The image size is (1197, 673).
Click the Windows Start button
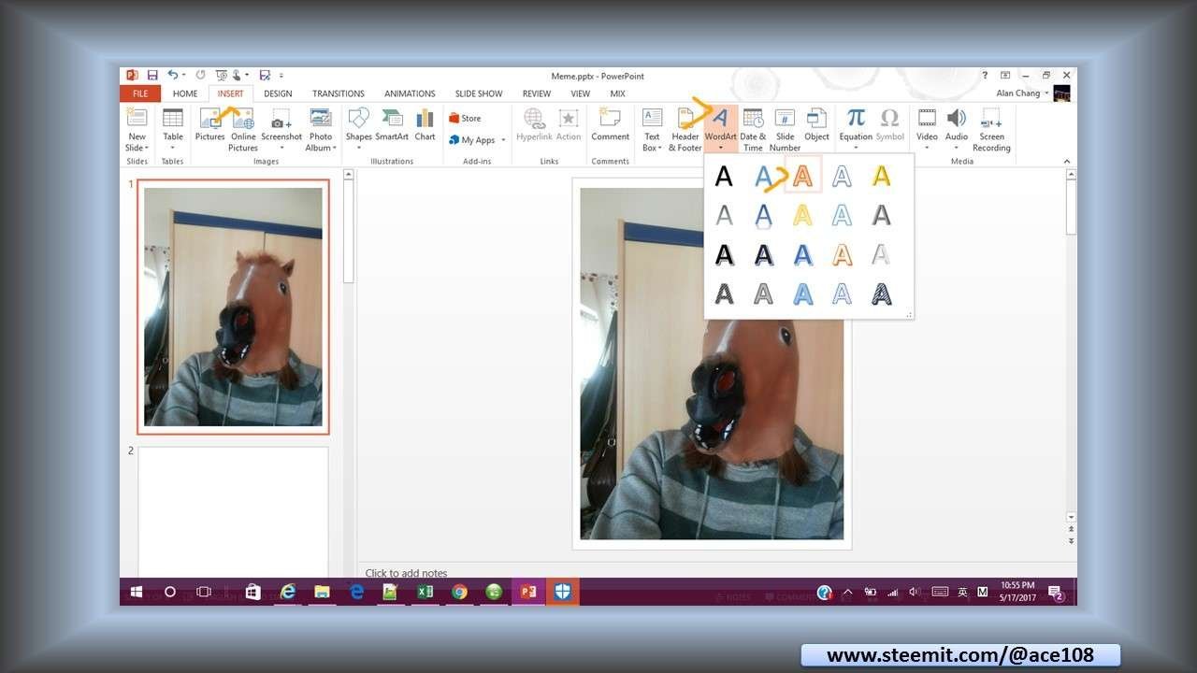[x=137, y=592]
